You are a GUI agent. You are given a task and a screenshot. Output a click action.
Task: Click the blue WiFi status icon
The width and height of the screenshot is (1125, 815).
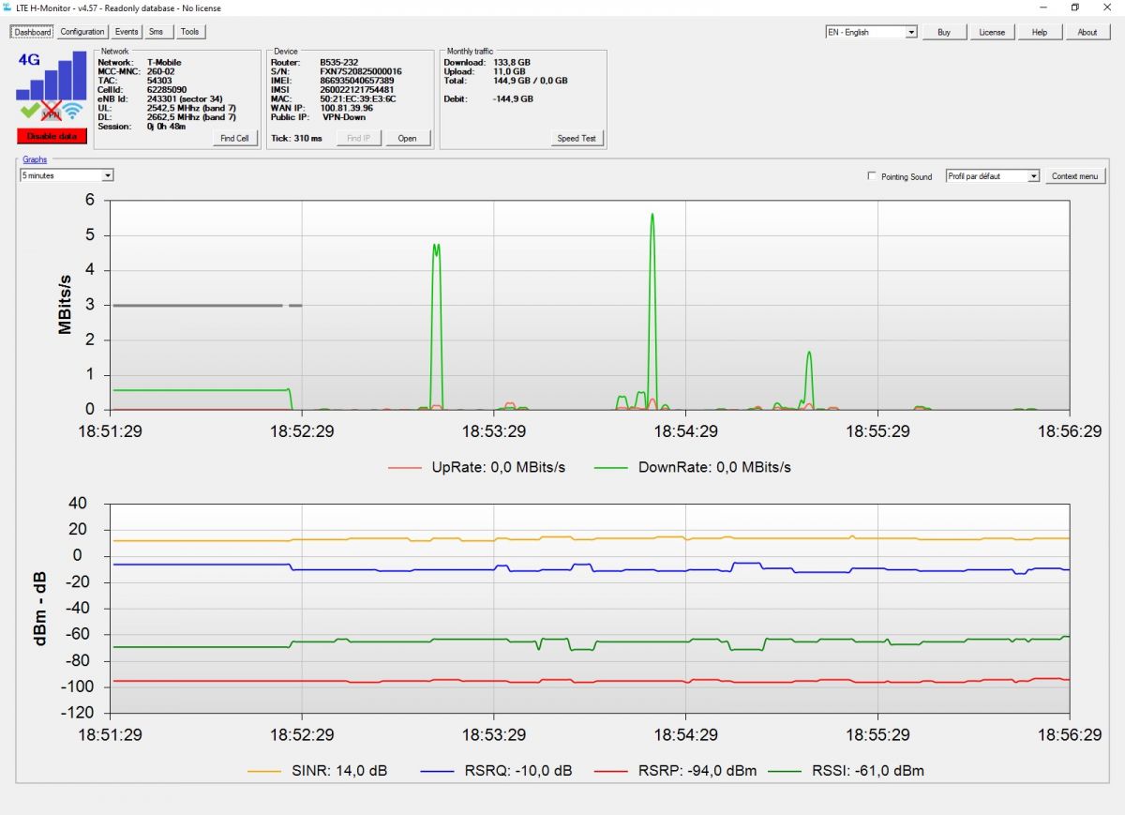pyautogui.click(x=74, y=112)
